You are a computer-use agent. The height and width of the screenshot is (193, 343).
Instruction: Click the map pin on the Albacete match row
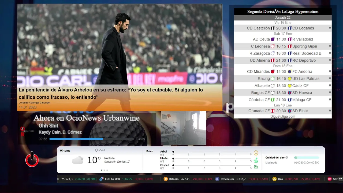330,86
